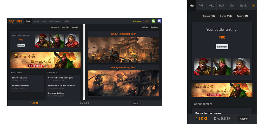Open 'Introduction of the basic game-play' guide
The width and height of the screenshot is (266, 124).
(62, 86)
